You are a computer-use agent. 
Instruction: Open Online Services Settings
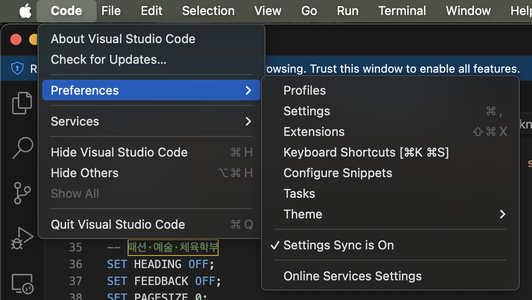pyautogui.click(x=390, y=276)
